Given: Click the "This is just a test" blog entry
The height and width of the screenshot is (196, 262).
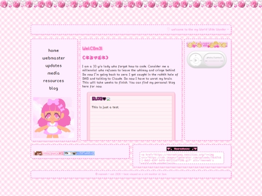Looking at the screenshot, I should tap(105, 107).
